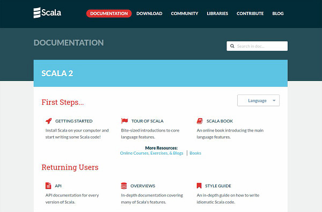Open the Language dropdown
Viewport: 322px width, 212px height.
pyautogui.click(x=258, y=100)
